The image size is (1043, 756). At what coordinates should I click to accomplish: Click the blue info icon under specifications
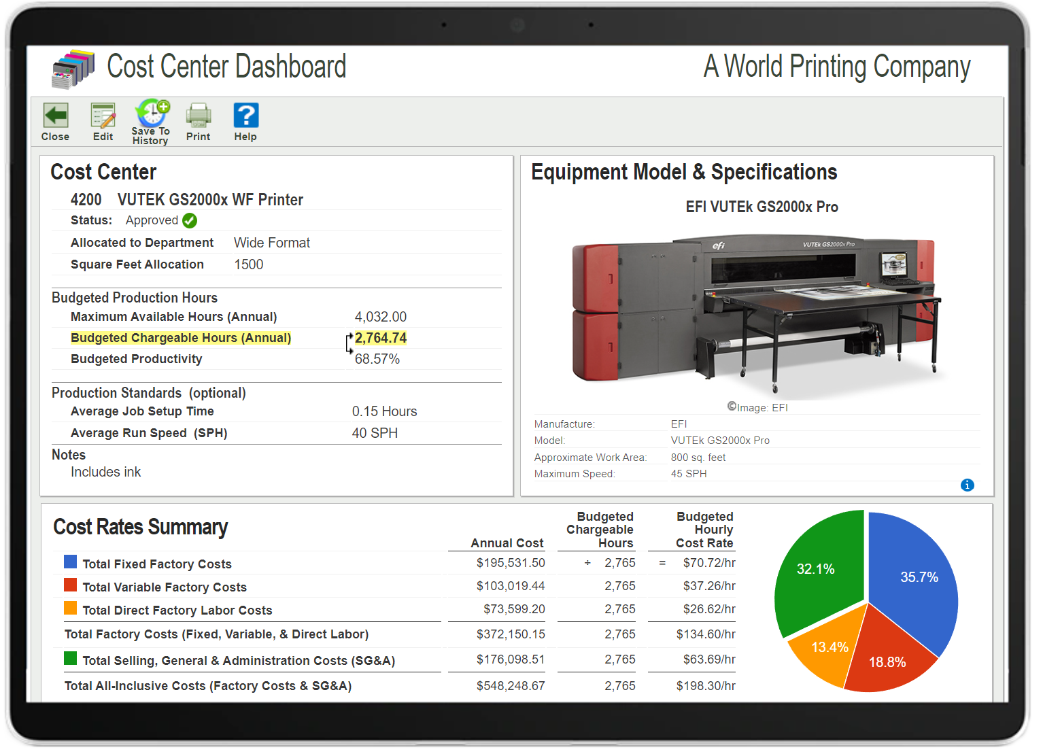tap(968, 485)
